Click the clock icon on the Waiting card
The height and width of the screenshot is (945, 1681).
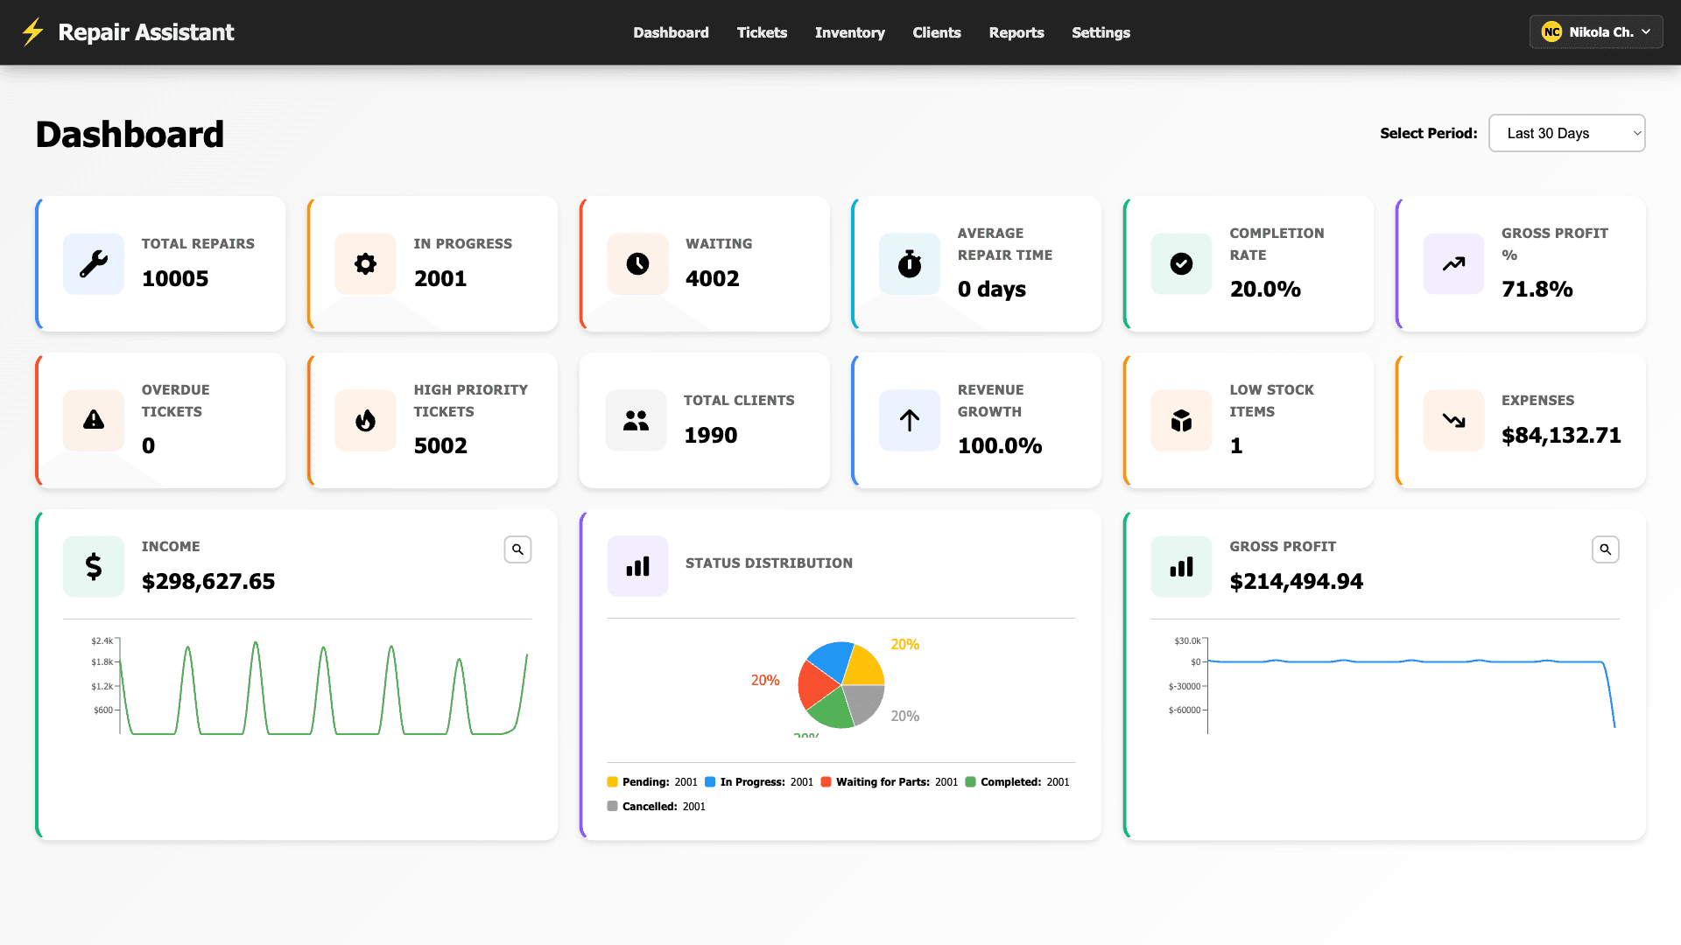637,263
